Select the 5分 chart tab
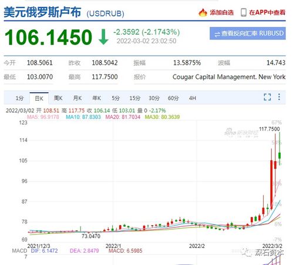Image resolution: width=293 pixels, height=265 pixels. (116, 98)
